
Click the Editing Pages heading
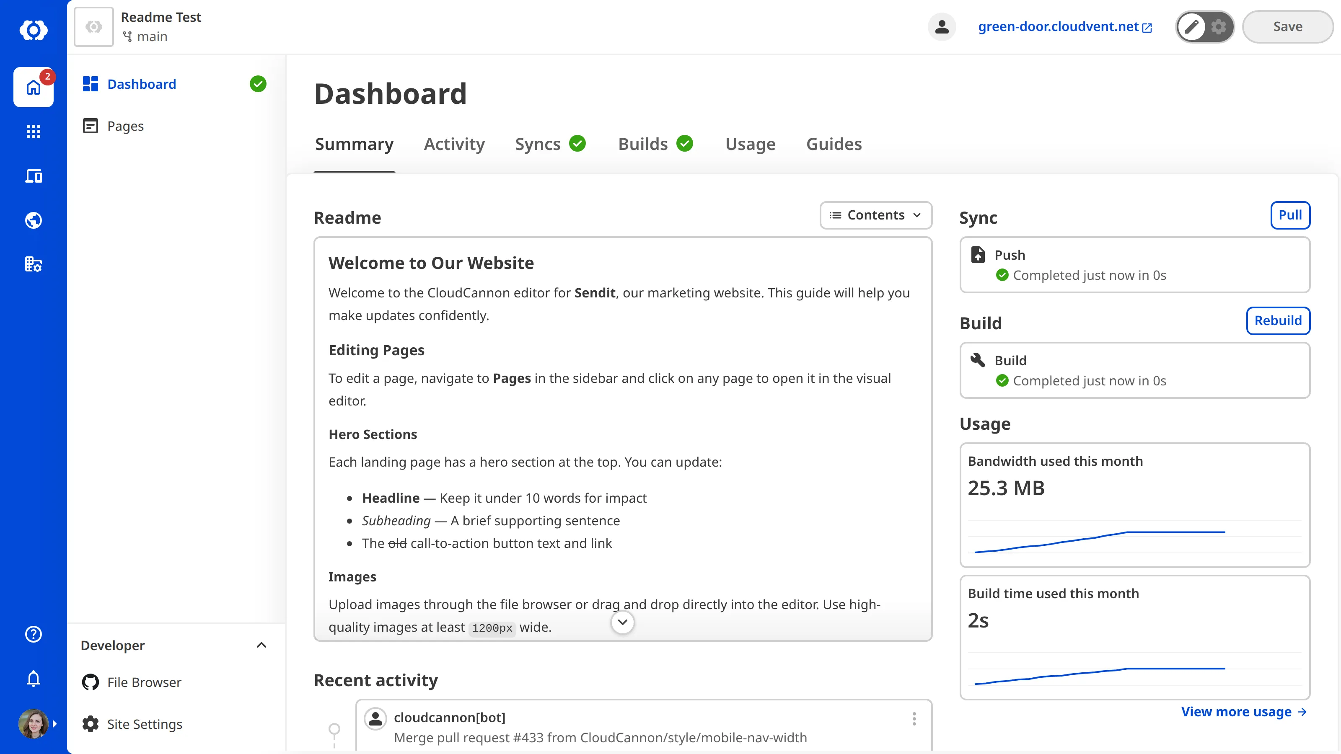376,350
